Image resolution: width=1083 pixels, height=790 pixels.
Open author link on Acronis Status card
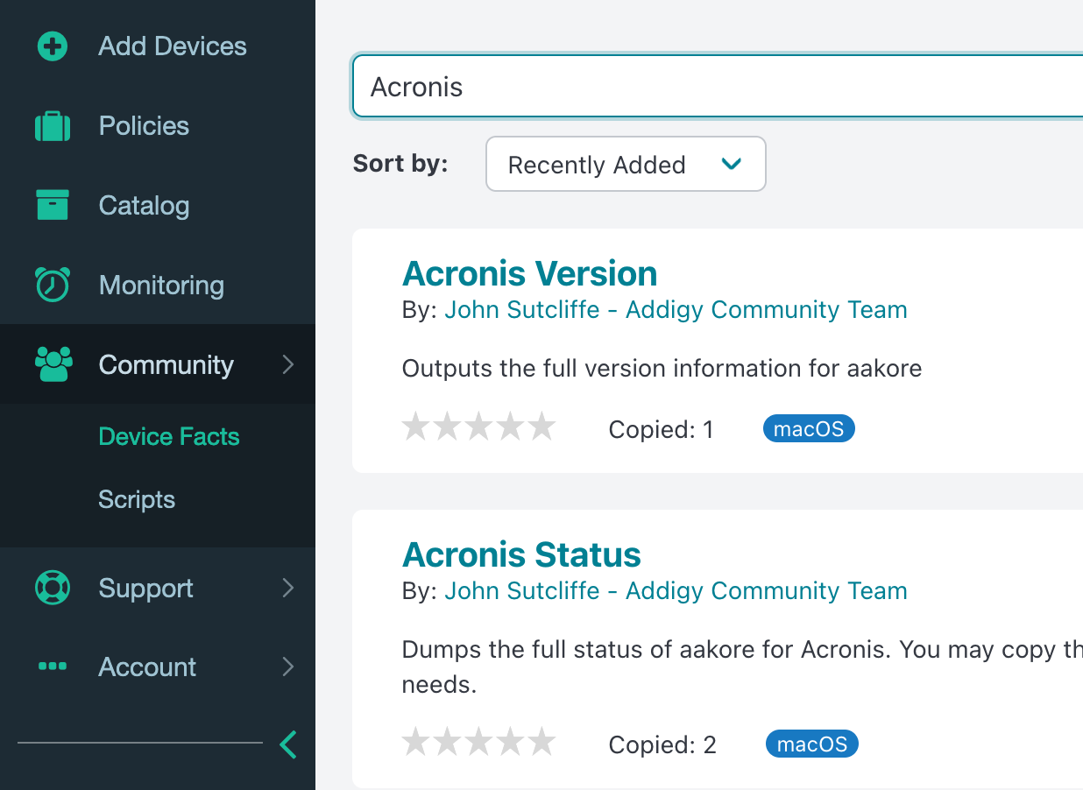click(x=676, y=590)
